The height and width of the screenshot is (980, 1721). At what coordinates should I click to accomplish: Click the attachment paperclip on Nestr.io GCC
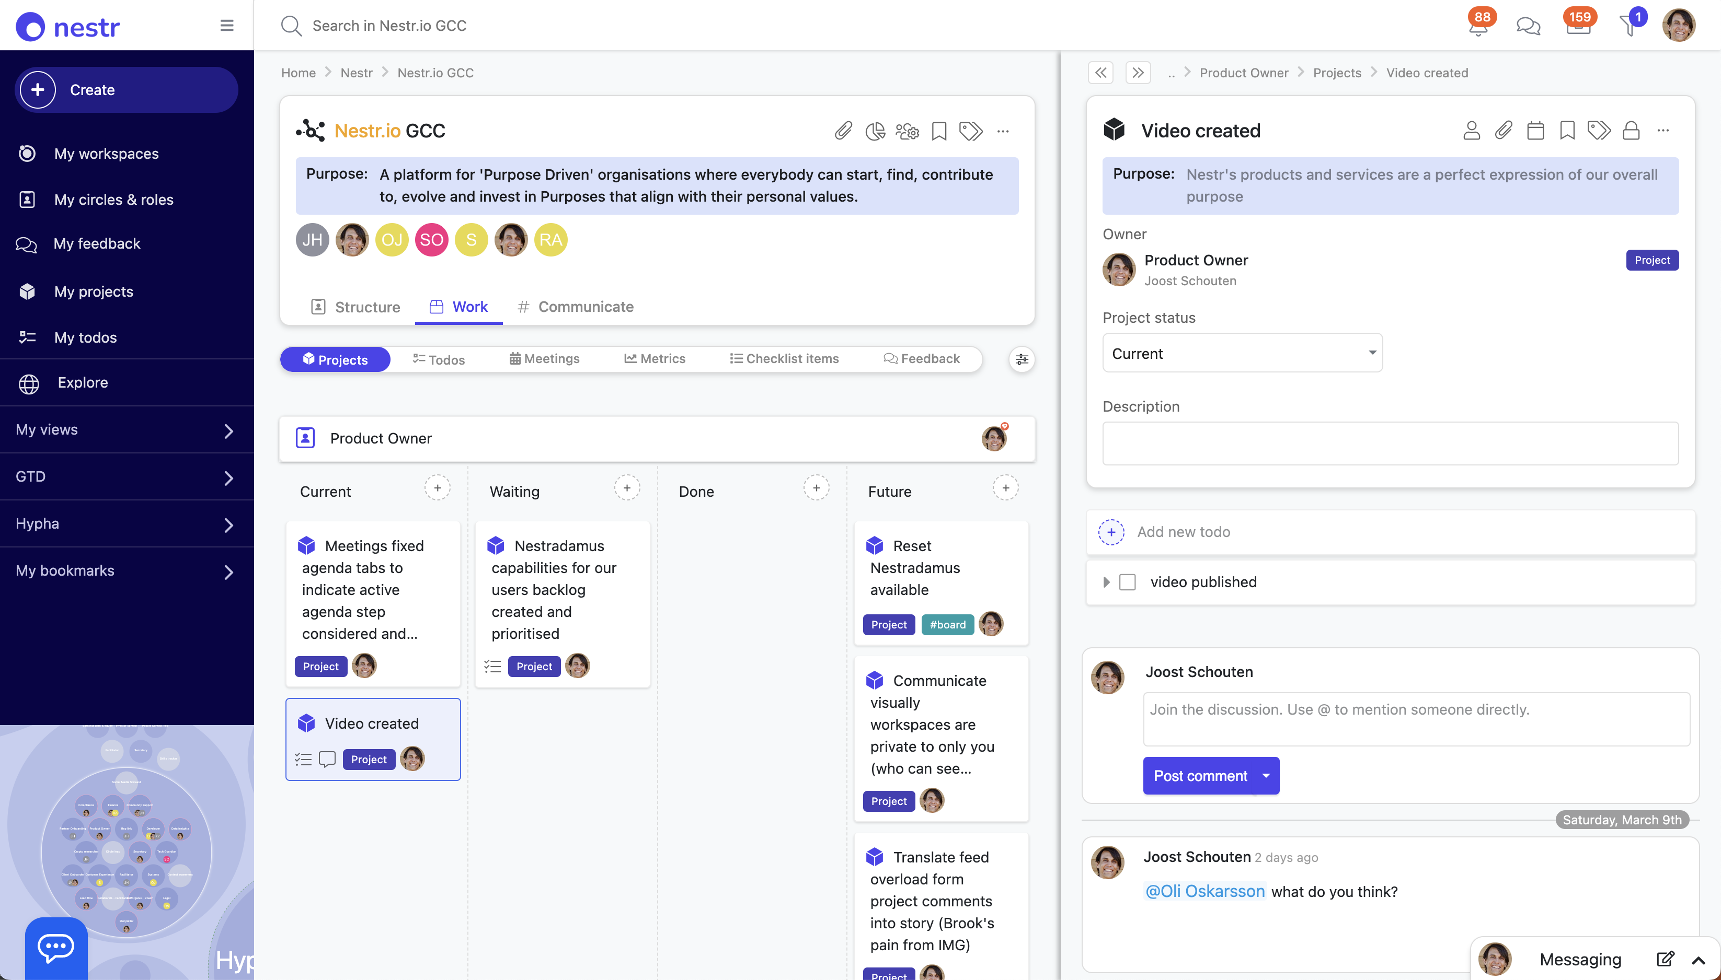pos(843,131)
